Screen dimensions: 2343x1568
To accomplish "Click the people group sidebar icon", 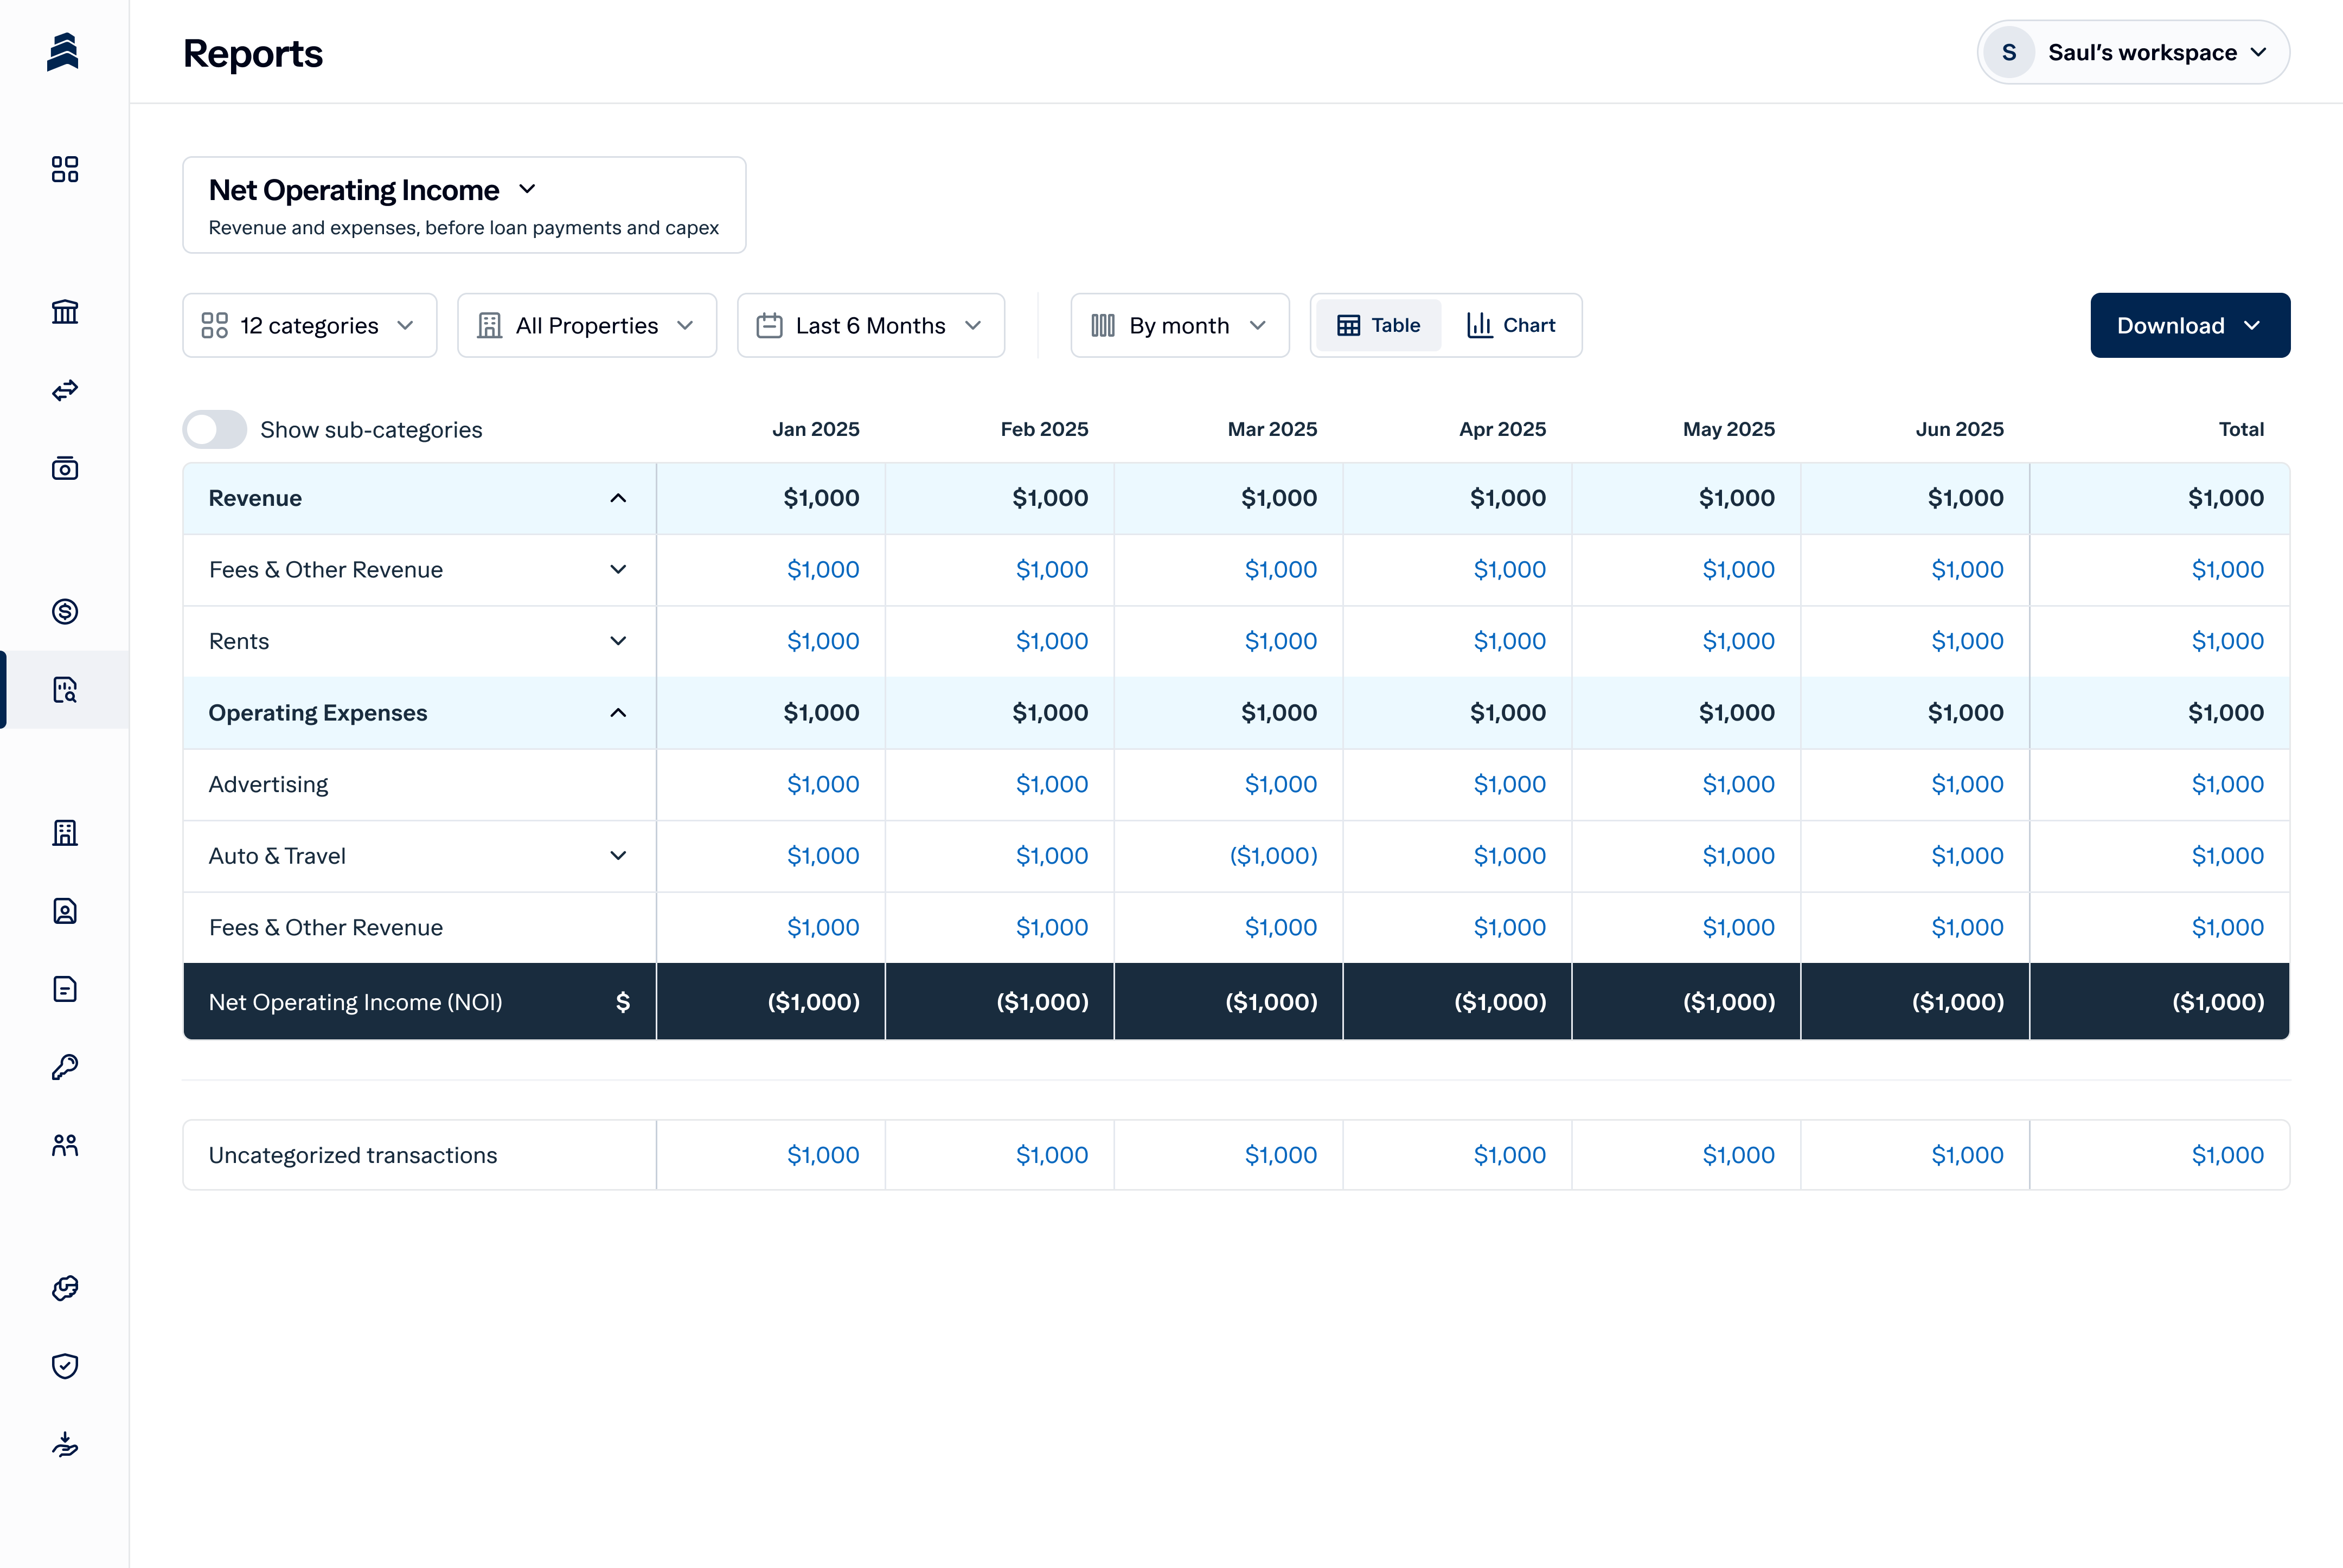I will pos(65,1145).
